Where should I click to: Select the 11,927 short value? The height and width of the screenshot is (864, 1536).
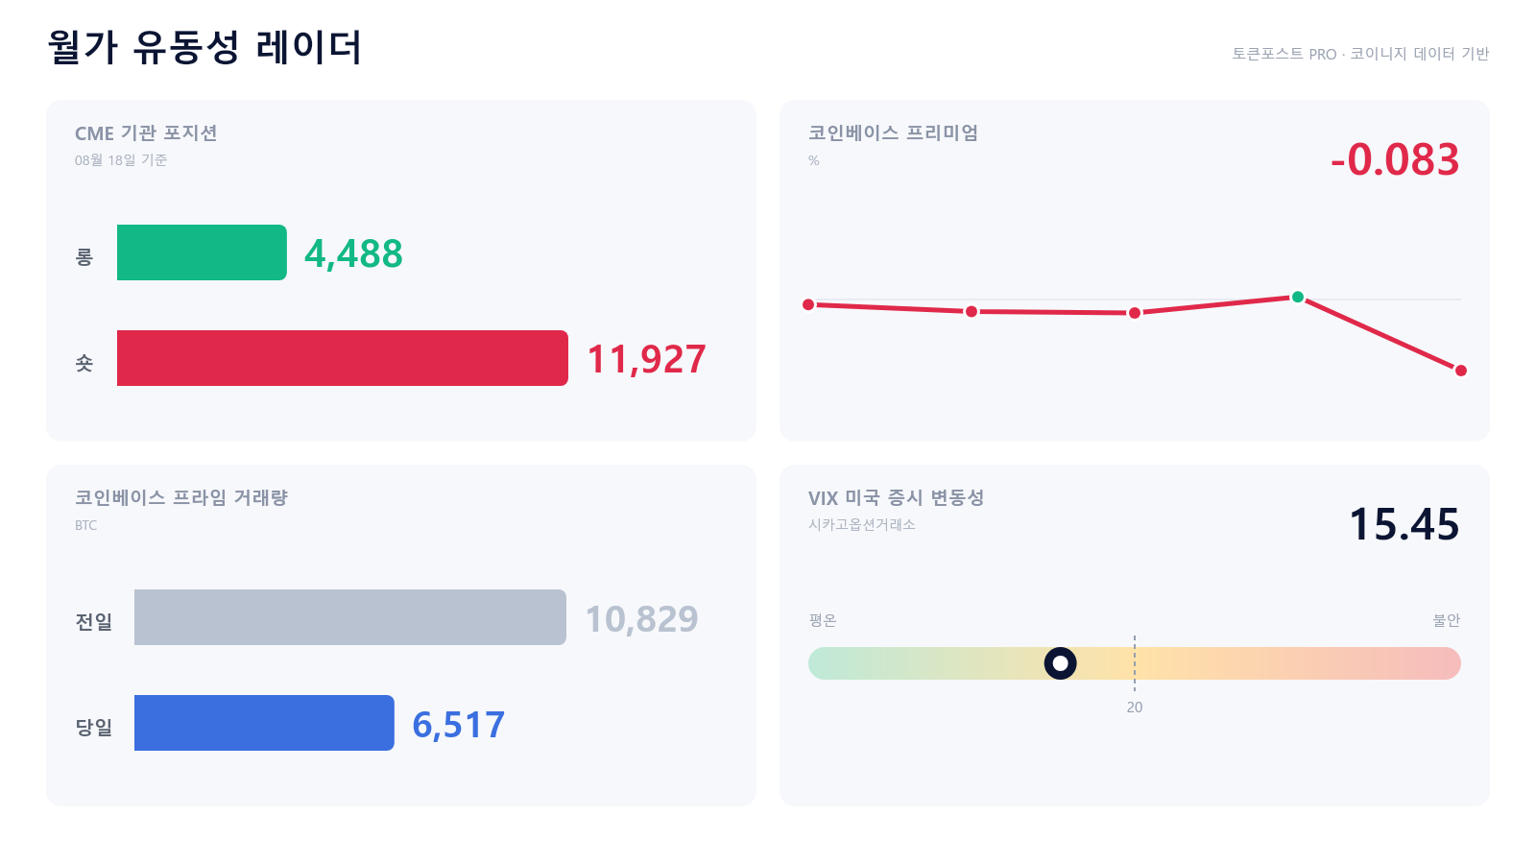coord(646,360)
